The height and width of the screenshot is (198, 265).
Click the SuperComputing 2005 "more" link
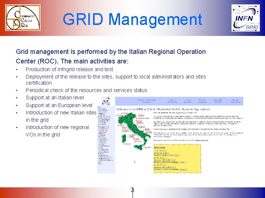point(176,155)
